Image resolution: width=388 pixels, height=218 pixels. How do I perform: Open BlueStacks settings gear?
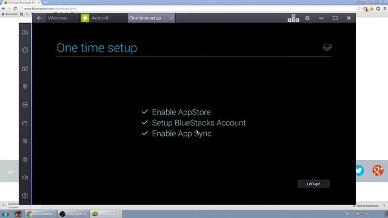click(307, 18)
